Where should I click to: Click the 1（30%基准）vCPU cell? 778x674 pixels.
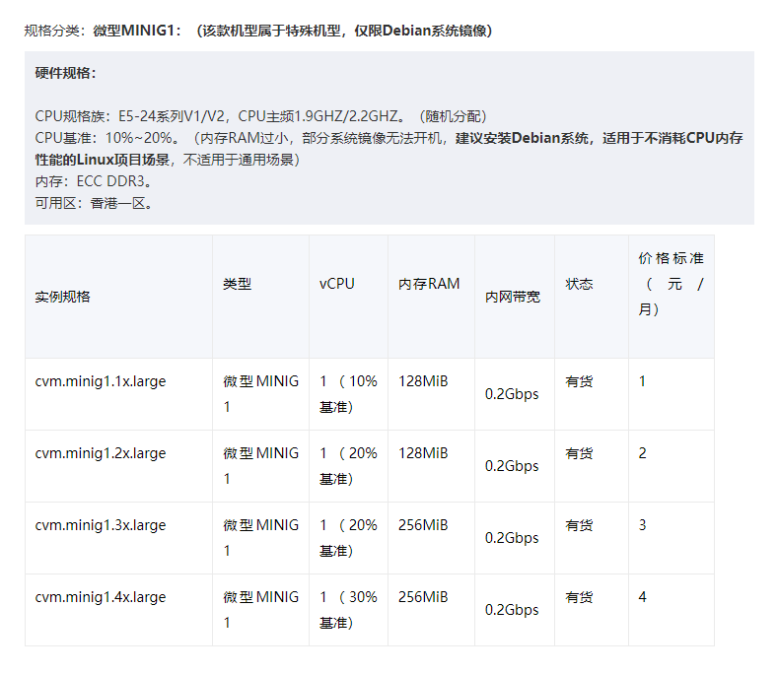coord(348,610)
